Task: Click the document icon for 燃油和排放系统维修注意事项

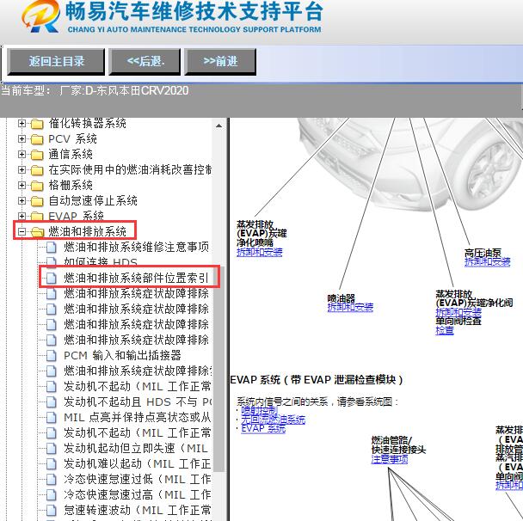Action: [51, 248]
